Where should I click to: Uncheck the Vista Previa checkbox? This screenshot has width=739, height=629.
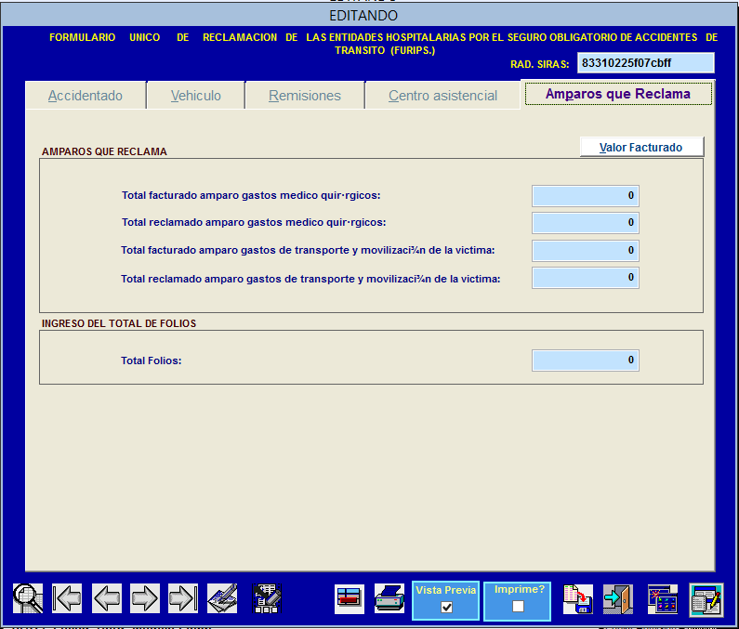[446, 607]
